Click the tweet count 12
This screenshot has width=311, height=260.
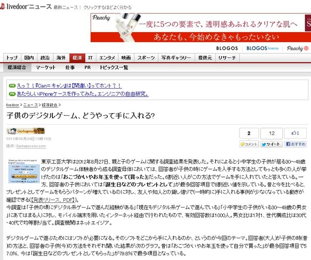point(272,133)
